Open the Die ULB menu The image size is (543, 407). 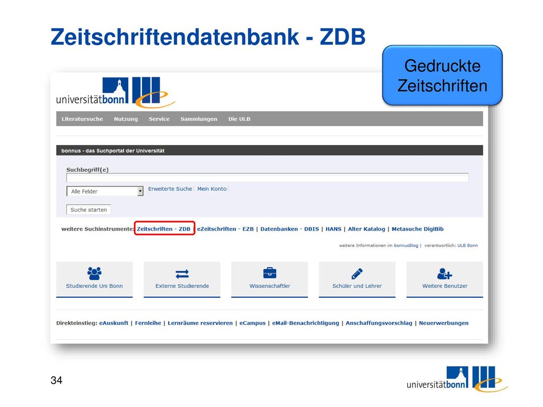point(239,119)
